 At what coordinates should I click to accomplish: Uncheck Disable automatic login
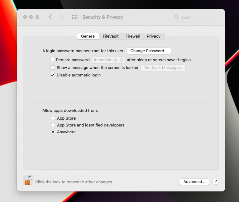point(53,75)
